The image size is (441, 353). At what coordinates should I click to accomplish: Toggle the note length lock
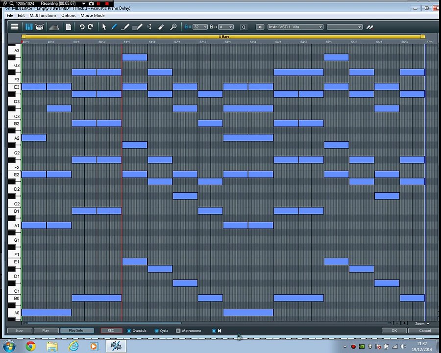pyautogui.click(x=213, y=27)
